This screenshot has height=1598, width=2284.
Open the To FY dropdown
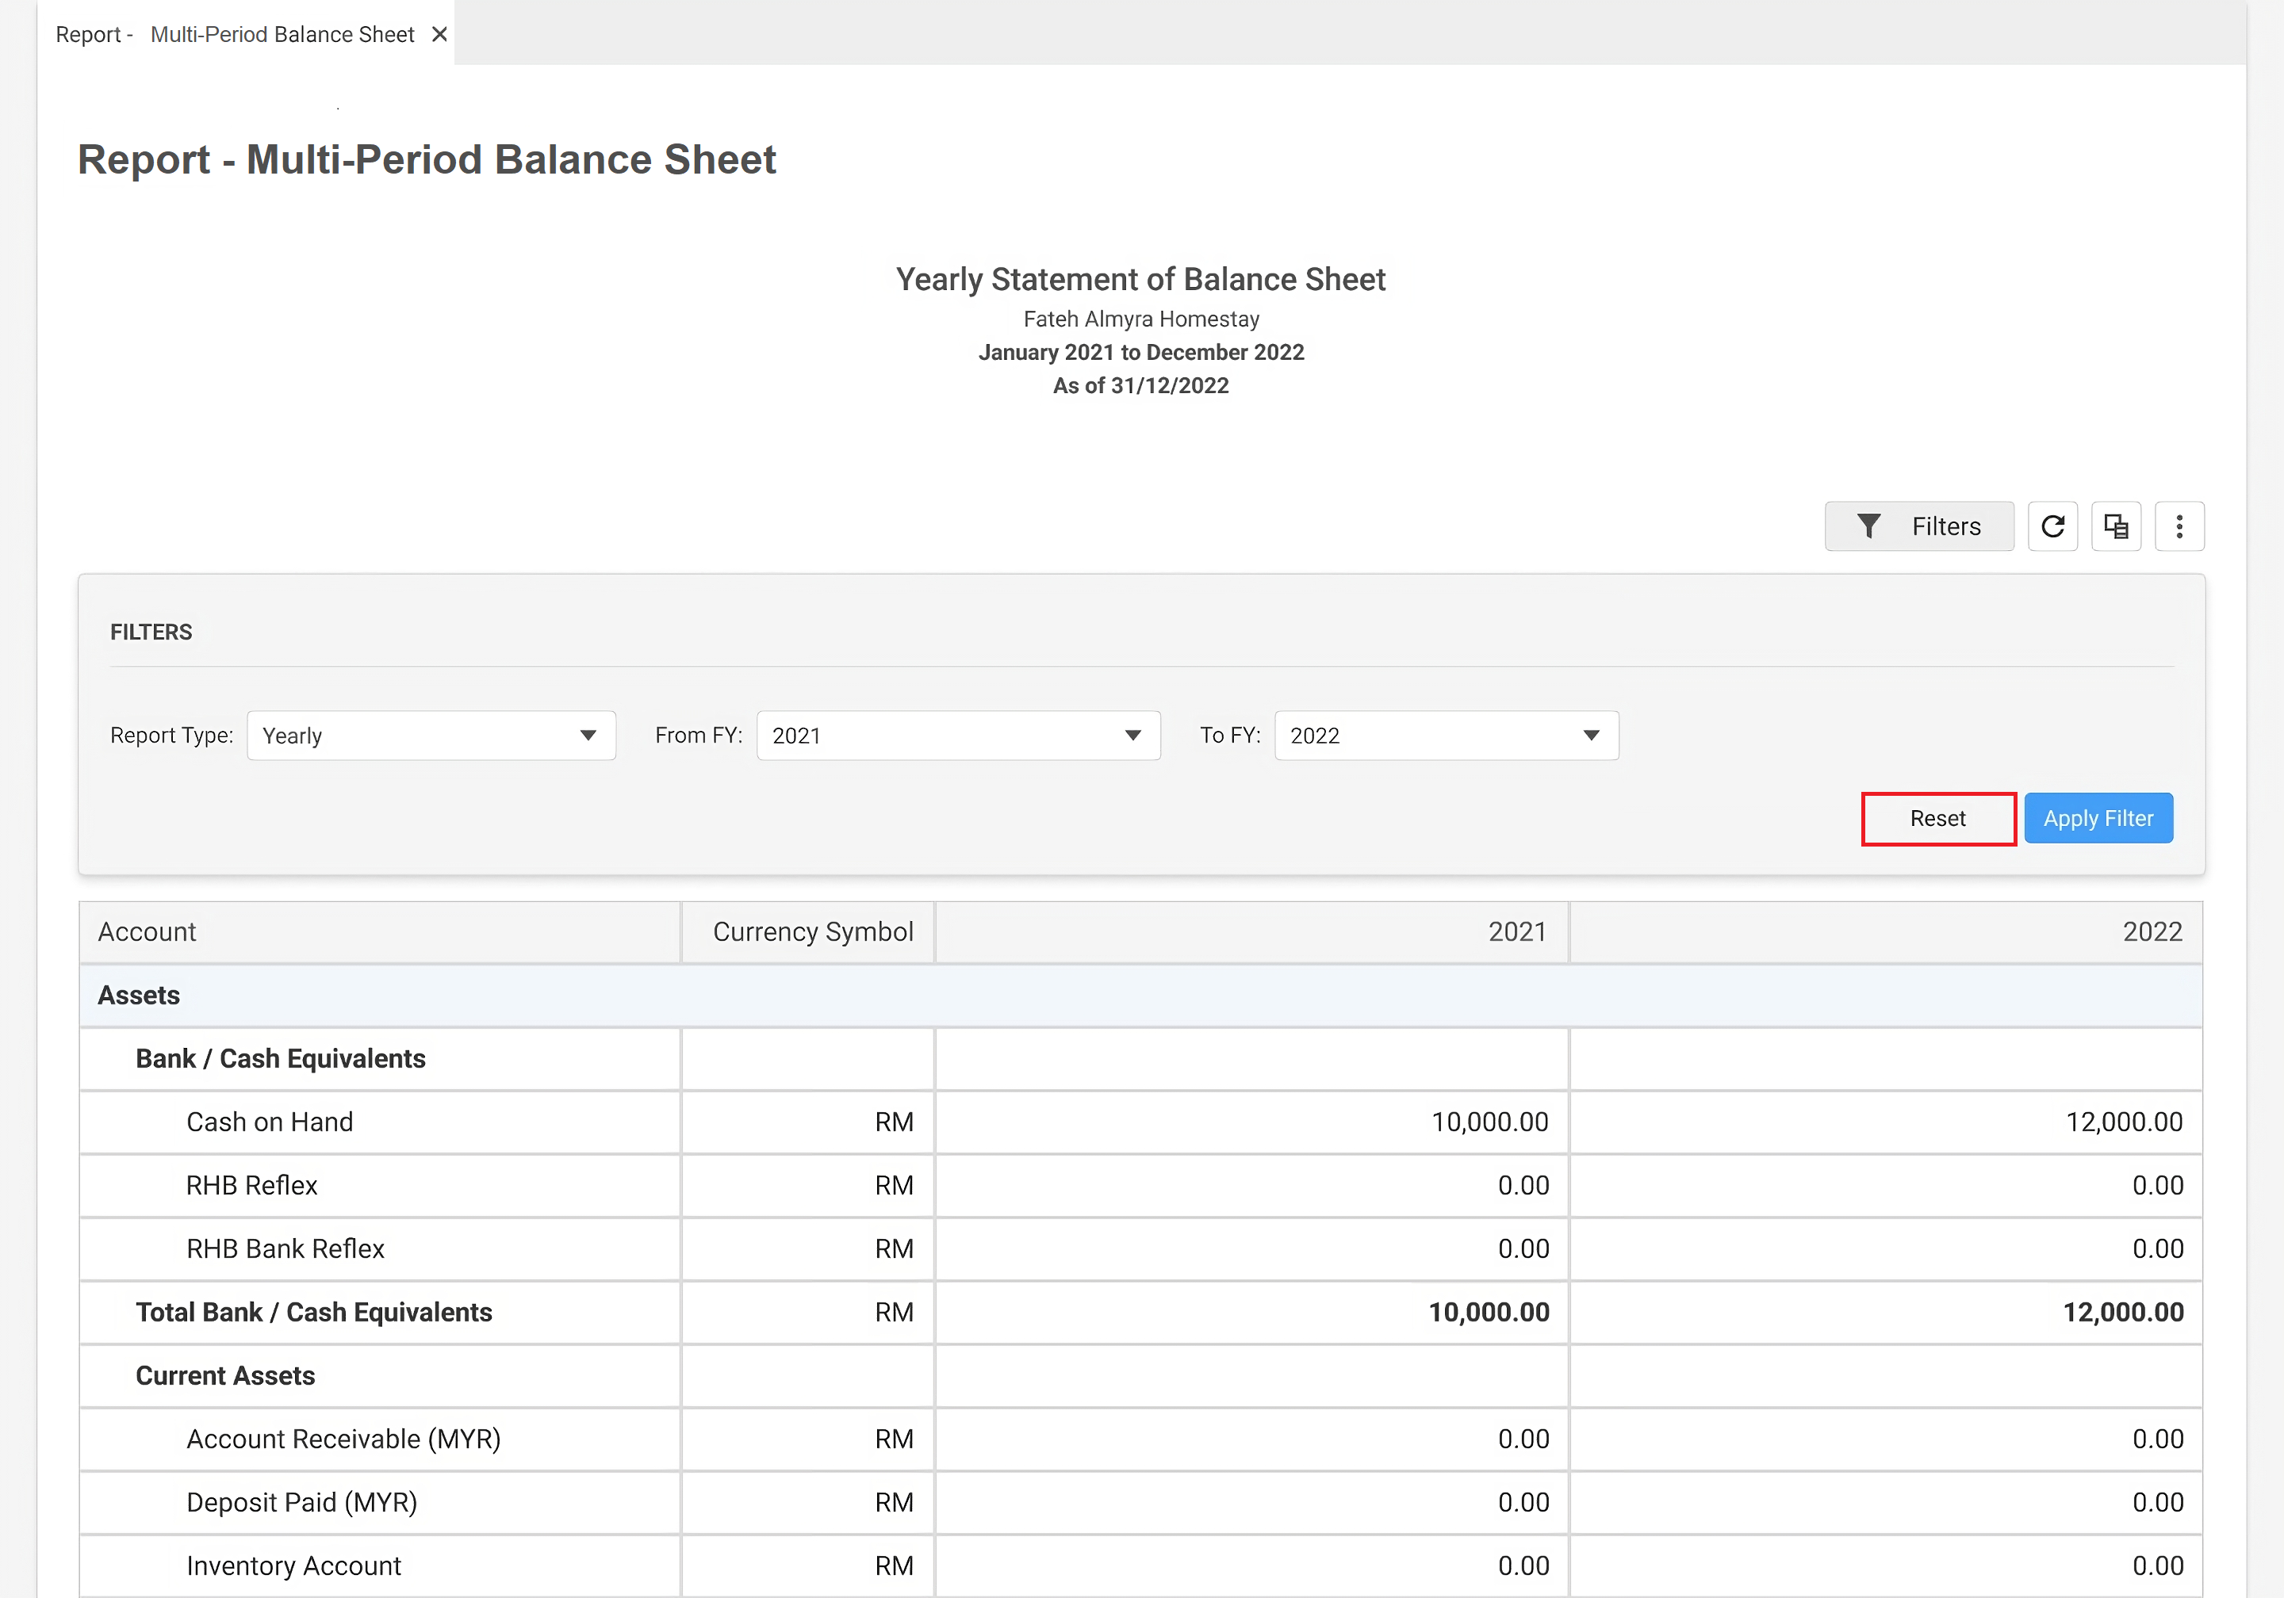click(1447, 735)
